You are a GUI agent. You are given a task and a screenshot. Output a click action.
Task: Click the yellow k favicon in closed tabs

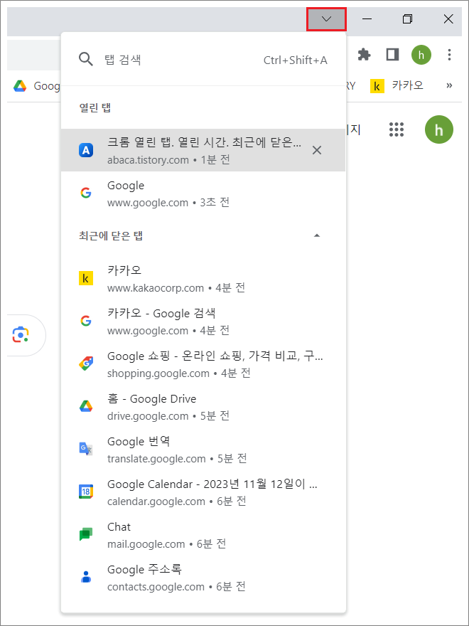[x=86, y=279]
